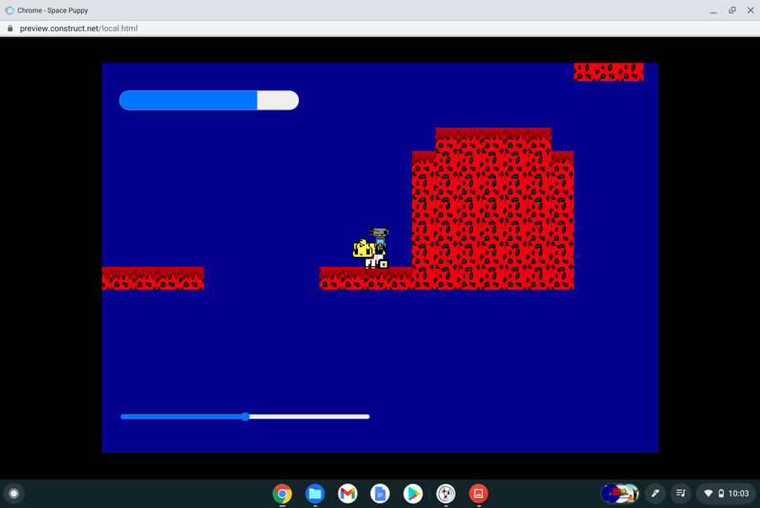Open the Files app in the shelf
Image resolution: width=760 pixels, height=508 pixels.
315,494
